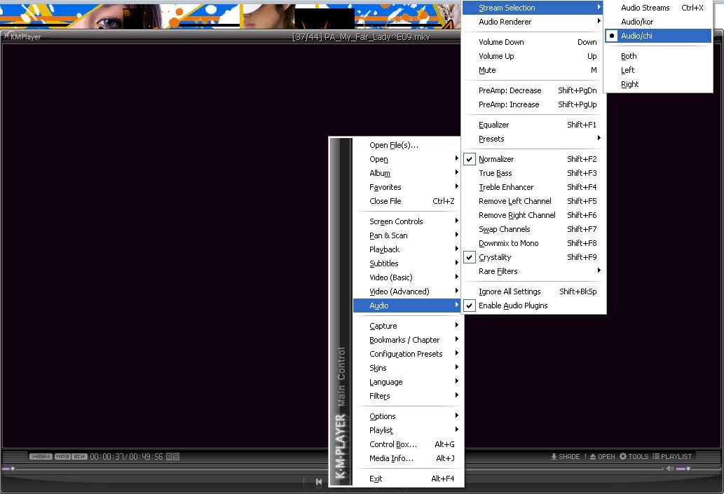The image size is (724, 494).
Task: Show the PLAYLIST panel from control bar
Action: click(x=672, y=457)
